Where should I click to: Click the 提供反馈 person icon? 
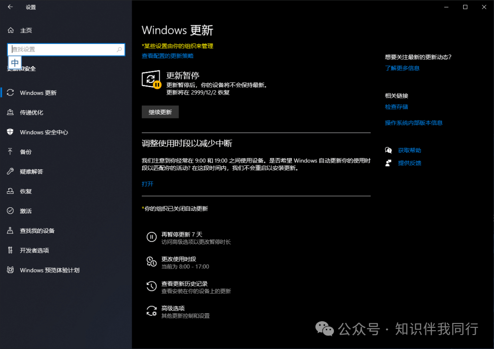[388, 163]
